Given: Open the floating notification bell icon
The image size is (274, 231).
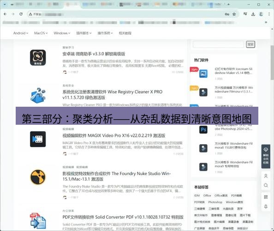Looking at the screenshot, I should (266, 207).
